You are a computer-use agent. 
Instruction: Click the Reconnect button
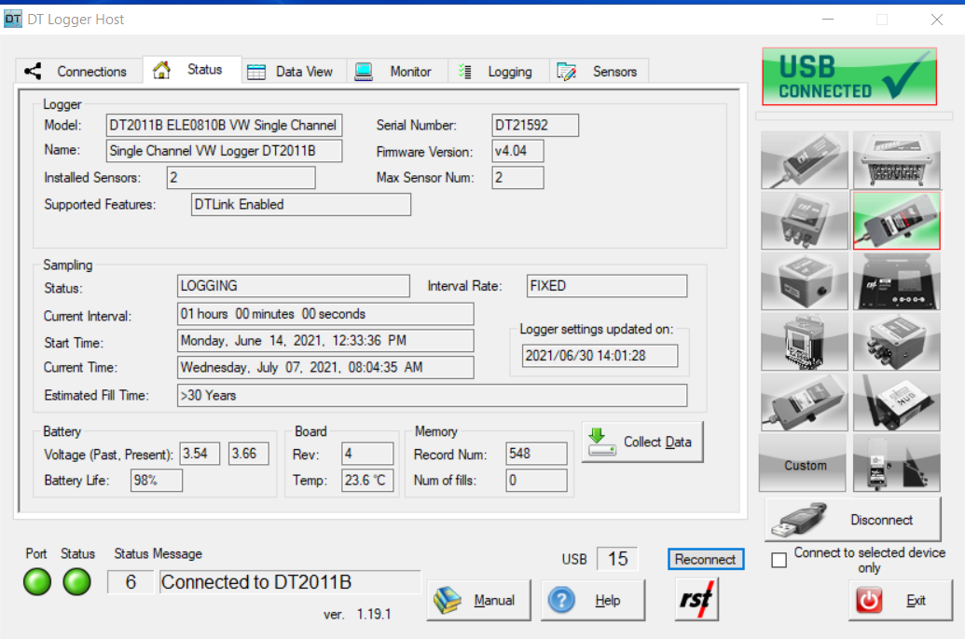[x=706, y=559]
